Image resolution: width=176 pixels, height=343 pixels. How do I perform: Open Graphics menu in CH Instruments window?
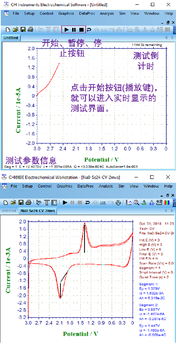(x=66, y=13)
